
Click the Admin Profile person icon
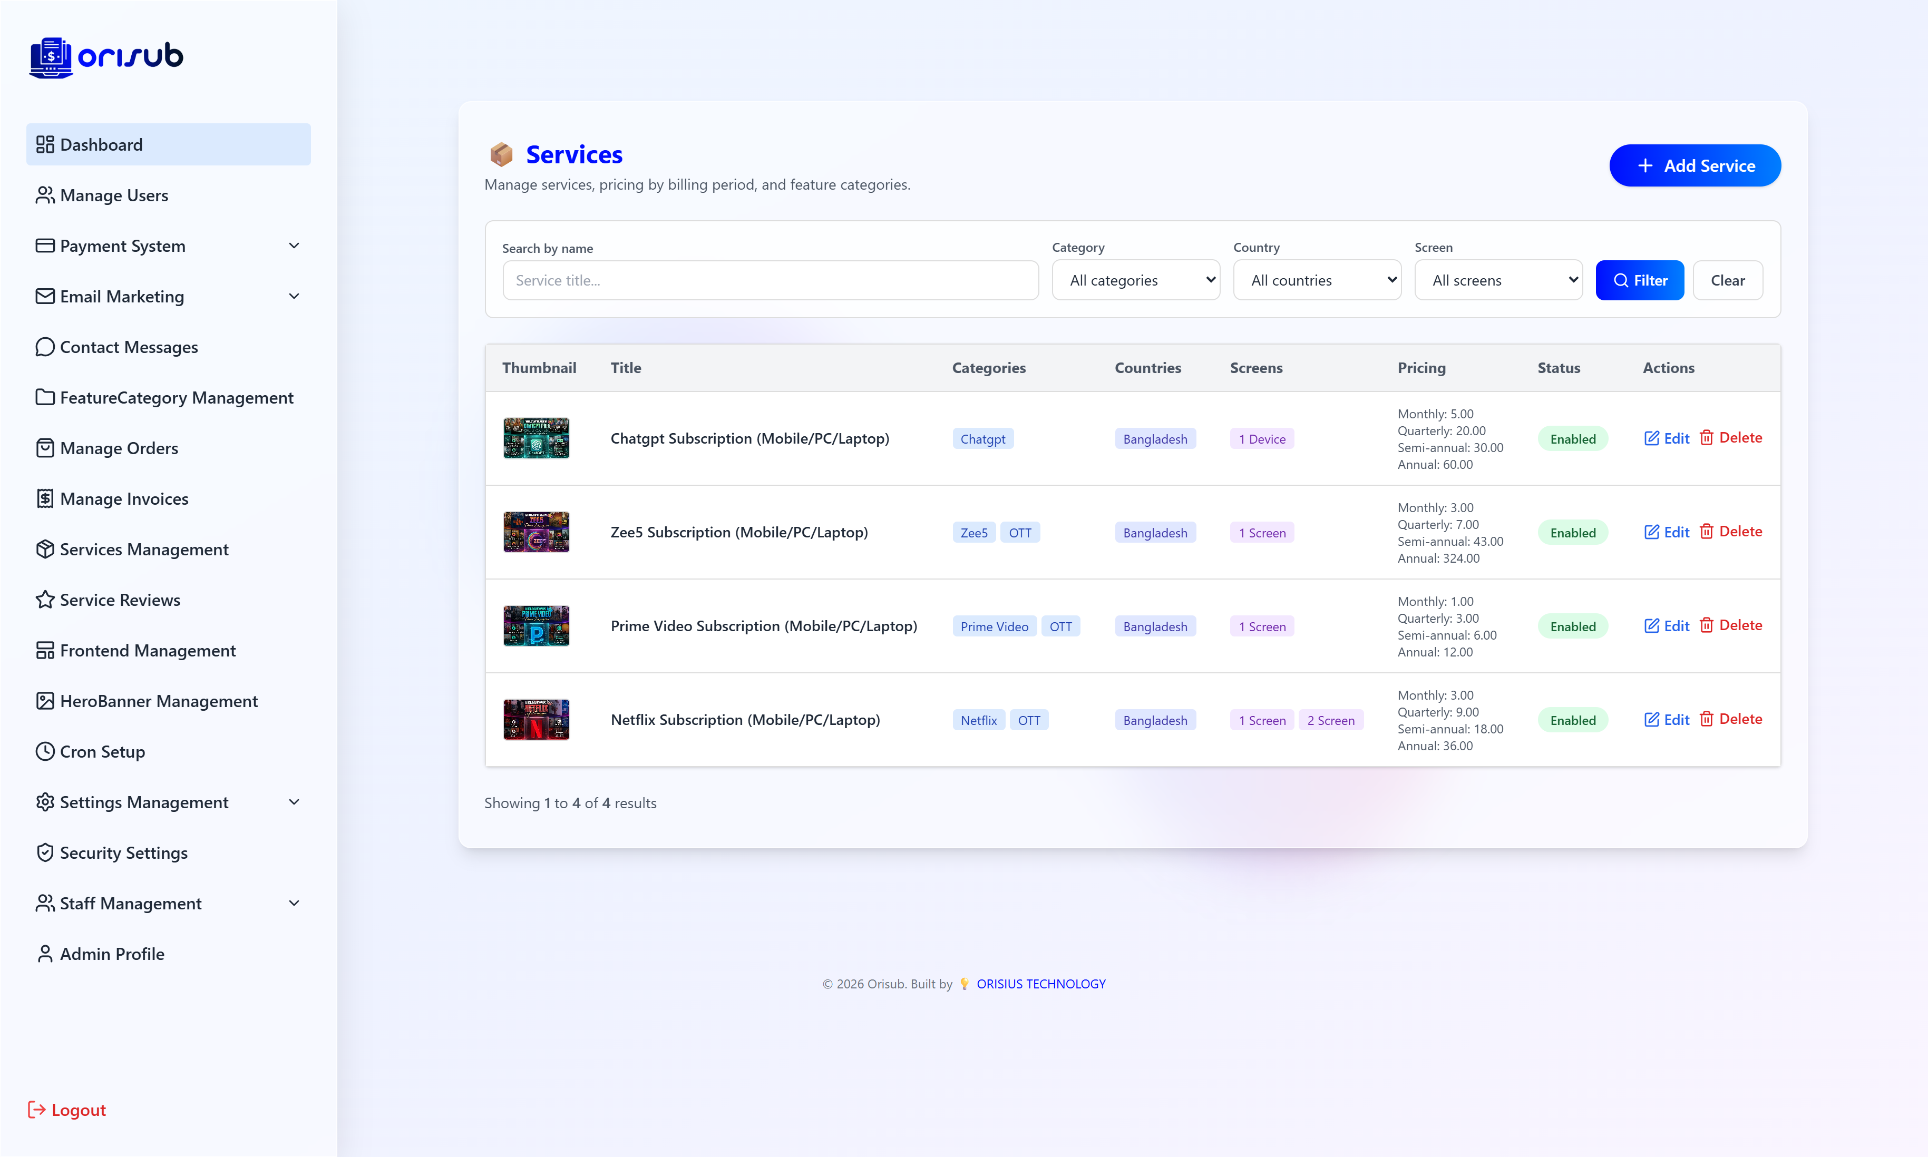pyautogui.click(x=45, y=954)
